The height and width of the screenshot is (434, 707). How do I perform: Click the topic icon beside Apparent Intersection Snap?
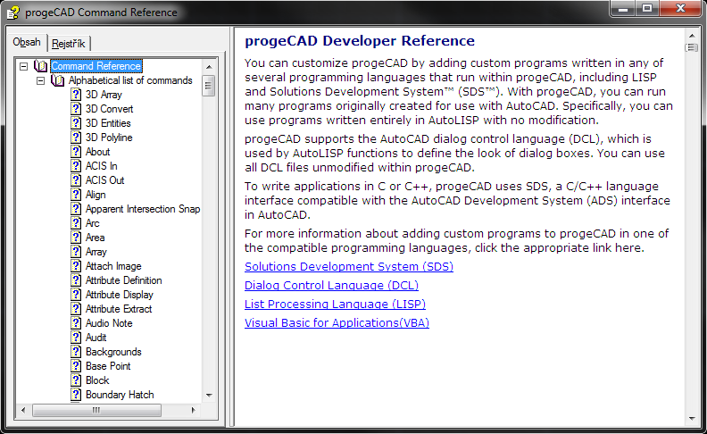click(x=76, y=209)
